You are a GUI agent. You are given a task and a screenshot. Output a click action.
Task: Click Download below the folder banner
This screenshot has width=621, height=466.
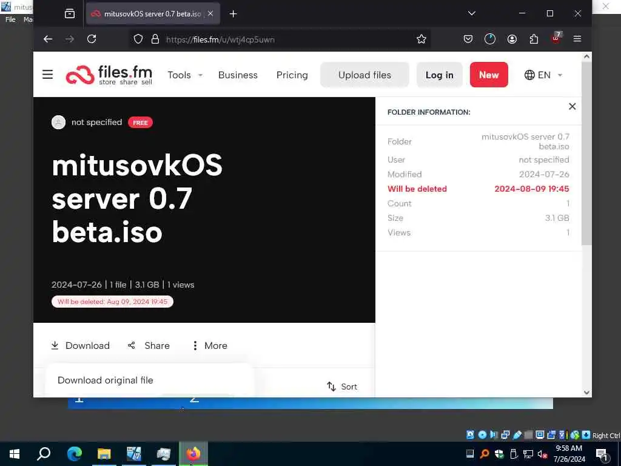[x=81, y=345]
